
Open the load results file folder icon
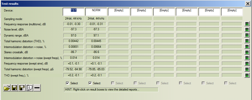7,88
